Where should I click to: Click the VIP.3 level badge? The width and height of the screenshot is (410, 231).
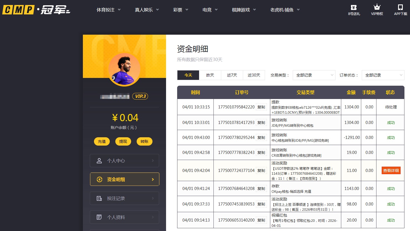(x=140, y=96)
